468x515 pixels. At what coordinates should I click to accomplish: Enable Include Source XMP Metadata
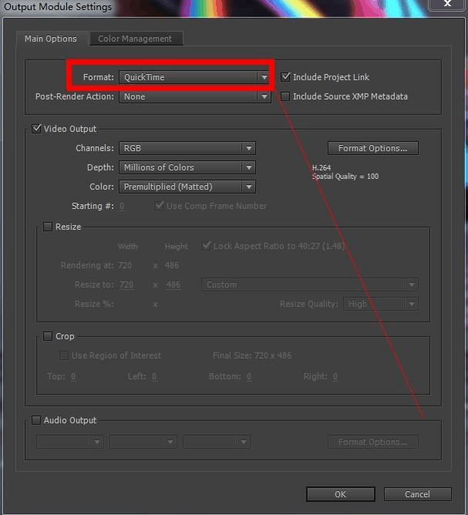click(286, 97)
